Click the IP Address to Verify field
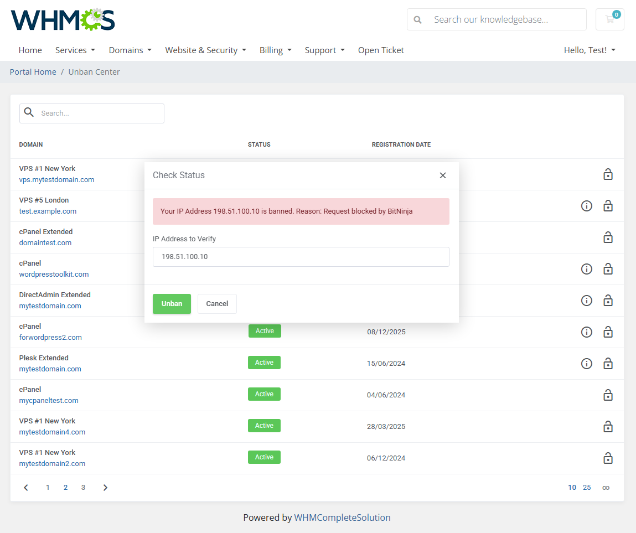This screenshot has width=636, height=533. click(301, 256)
